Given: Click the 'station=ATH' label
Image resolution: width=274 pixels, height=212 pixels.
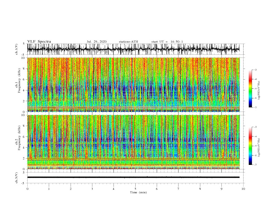Looking at the screenshot, I should (x=128, y=42).
